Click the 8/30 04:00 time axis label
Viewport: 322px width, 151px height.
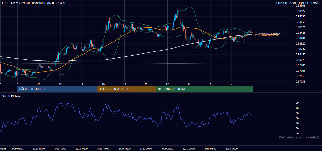pos(232,149)
